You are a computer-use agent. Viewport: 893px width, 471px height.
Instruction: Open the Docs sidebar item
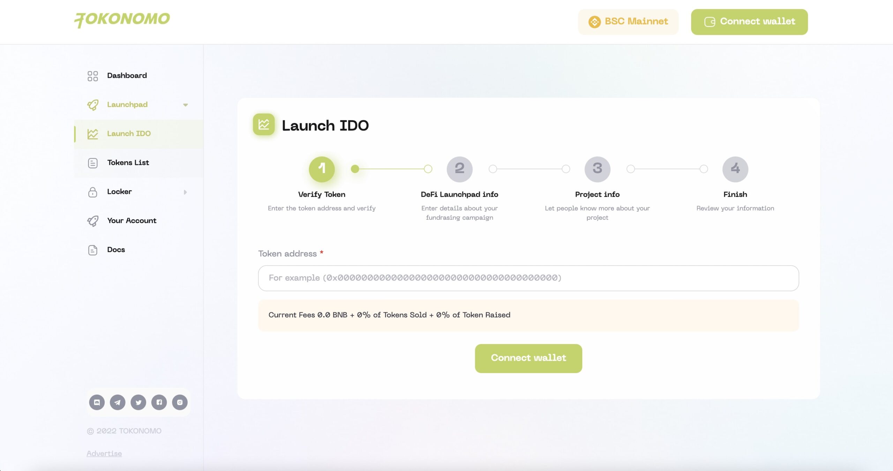click(116, 250)
